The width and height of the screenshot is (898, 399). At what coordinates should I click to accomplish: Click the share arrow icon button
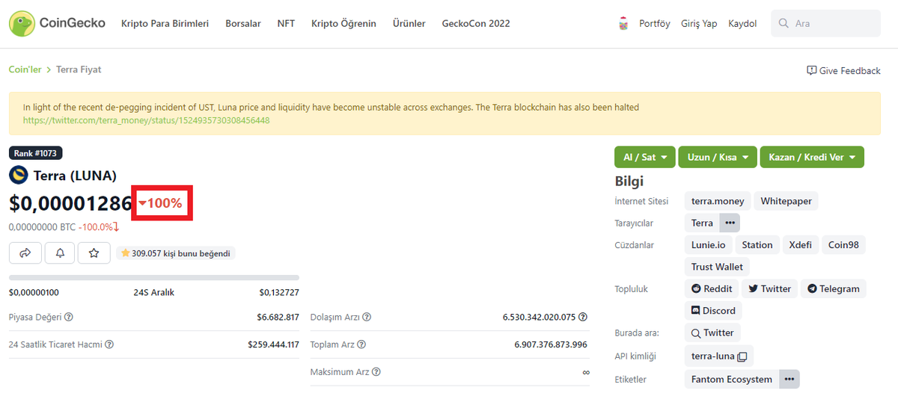point(25,253)
